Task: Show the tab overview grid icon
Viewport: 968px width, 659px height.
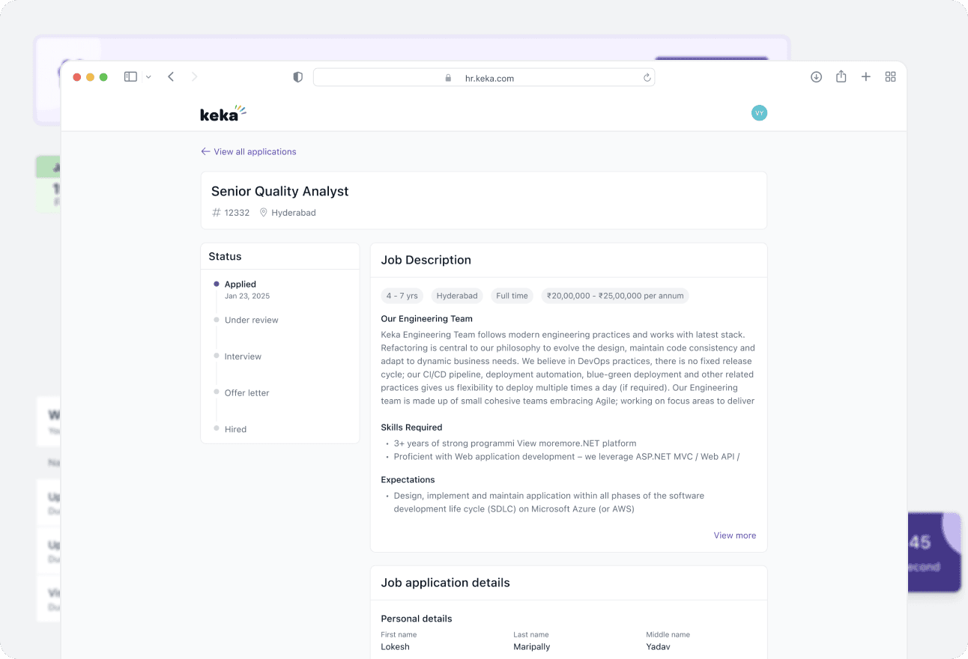Action: pos(890,76)
